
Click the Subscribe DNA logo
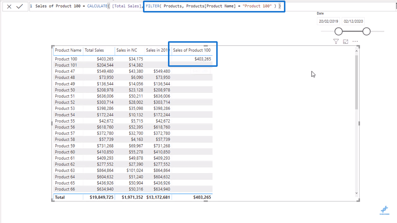(x=384, y=210)
